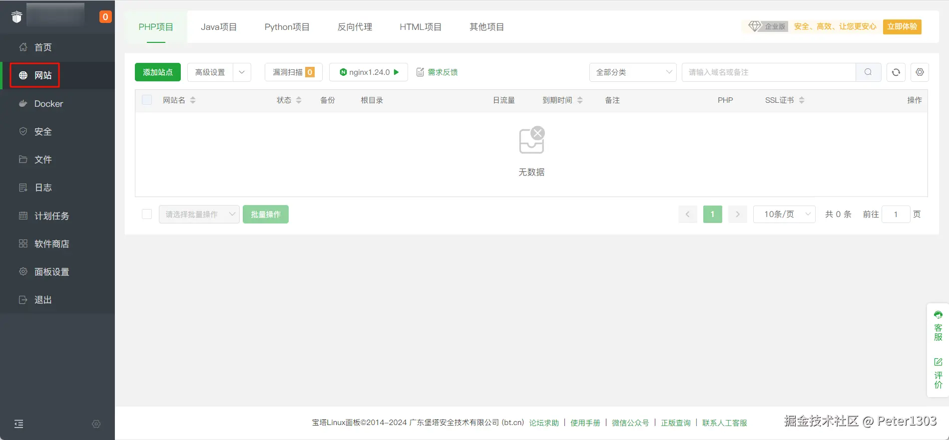
Task: Open 面板设置 panel settings
Action: [57, 272]
